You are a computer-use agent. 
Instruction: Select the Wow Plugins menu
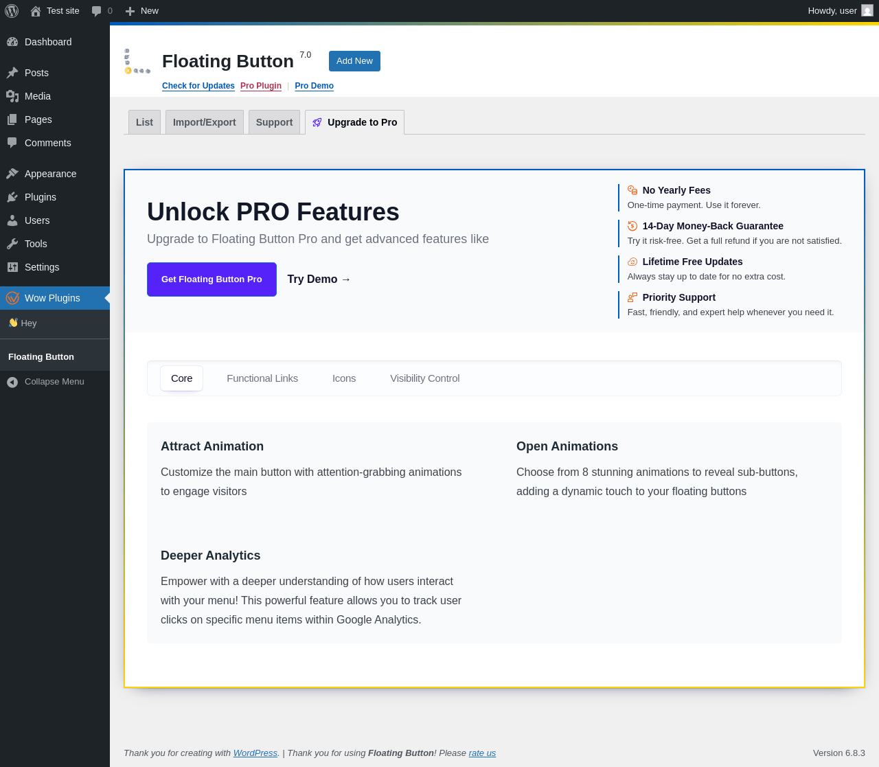pos(55,298)
